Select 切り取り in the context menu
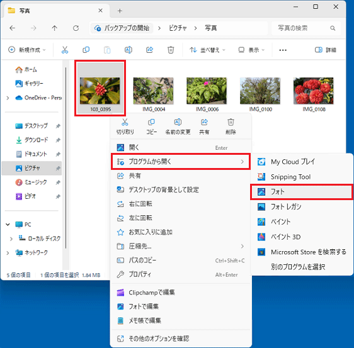This screenshot has width=354, height=348. click(x=125, y=126)
